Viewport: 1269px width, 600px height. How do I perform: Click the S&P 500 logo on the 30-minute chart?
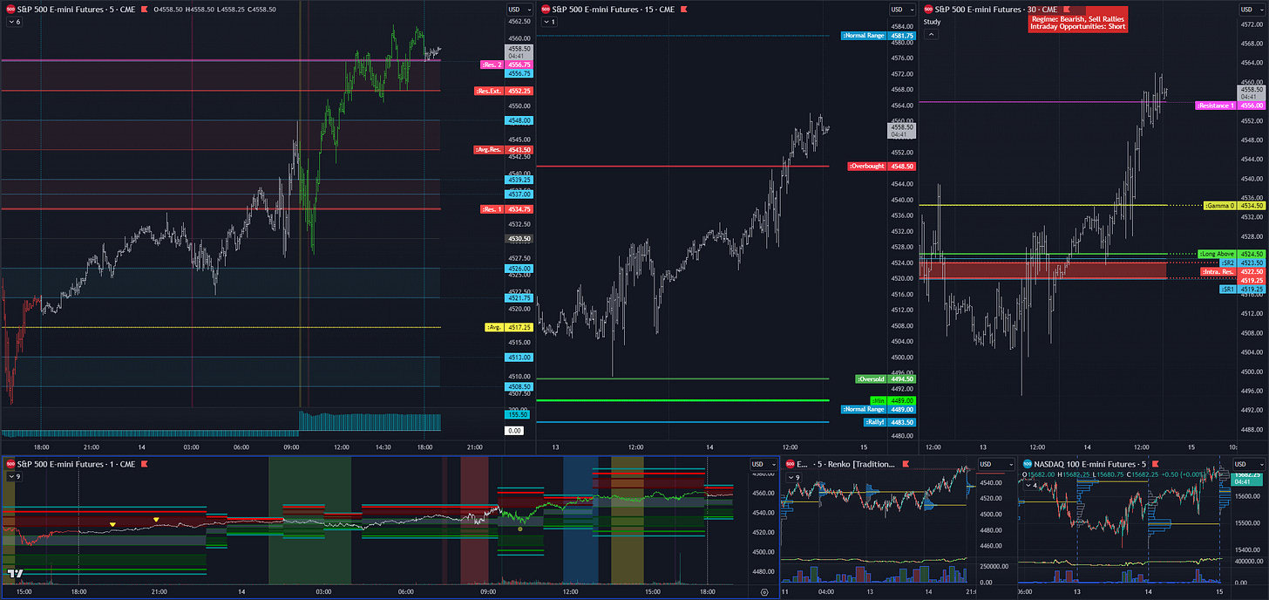(928, 9)
